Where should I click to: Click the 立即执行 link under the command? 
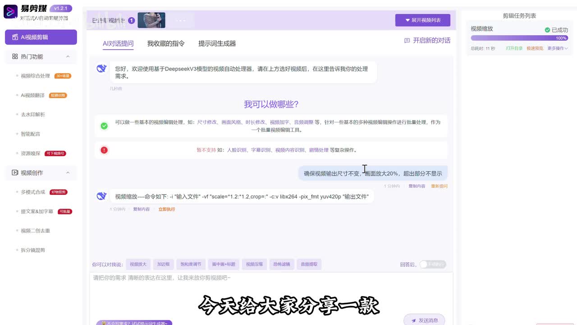tap(166, 209)
